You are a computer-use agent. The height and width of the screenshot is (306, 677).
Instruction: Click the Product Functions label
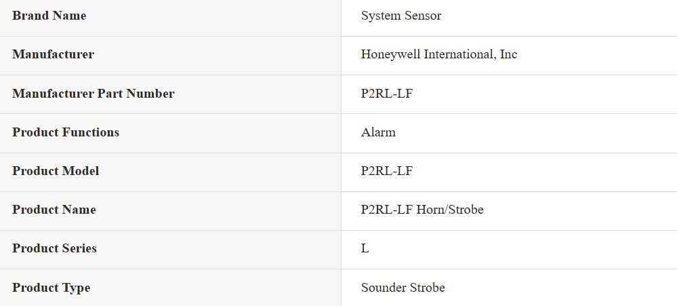pyautogui.click(x=66, y=132)
